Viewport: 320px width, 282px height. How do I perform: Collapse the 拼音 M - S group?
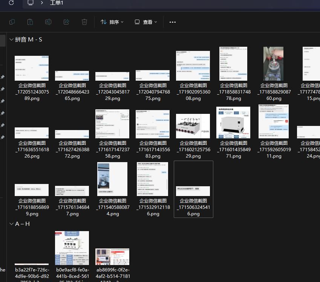(11, 40)
